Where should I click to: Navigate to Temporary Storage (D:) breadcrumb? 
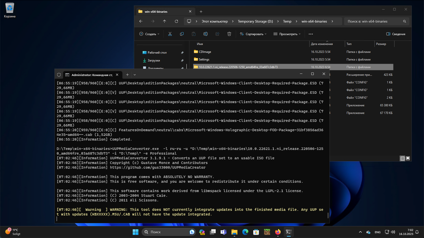point(255,21)
